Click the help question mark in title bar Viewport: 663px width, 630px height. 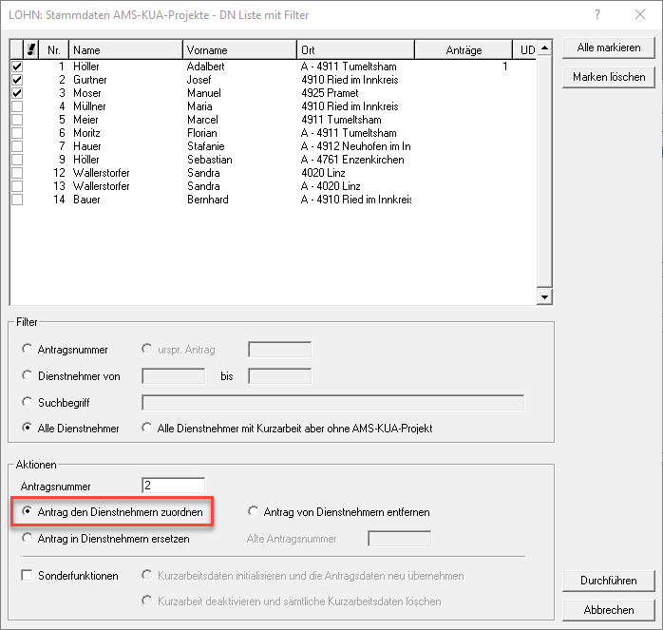[597, 15]
